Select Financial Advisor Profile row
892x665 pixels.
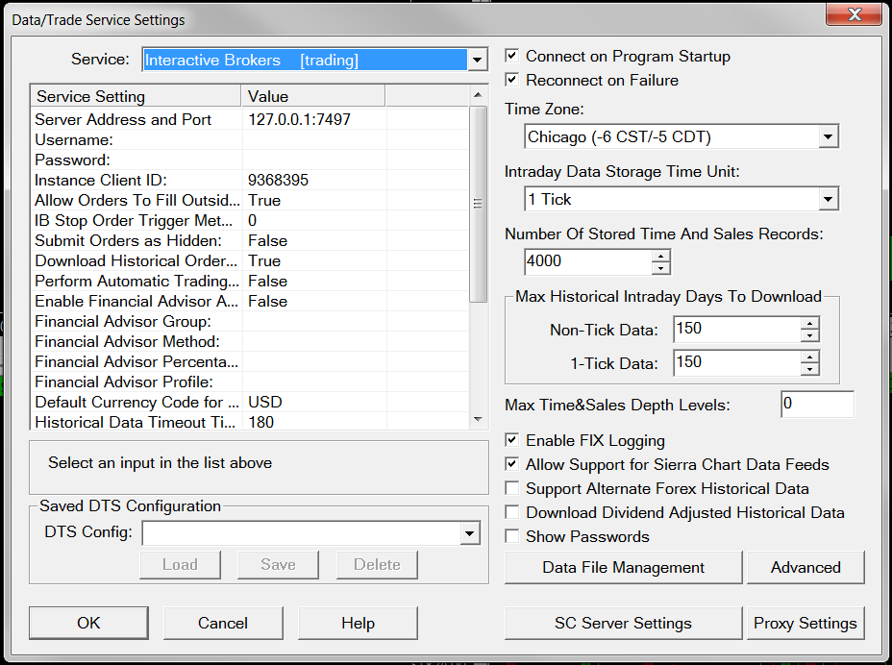[250, 382]
